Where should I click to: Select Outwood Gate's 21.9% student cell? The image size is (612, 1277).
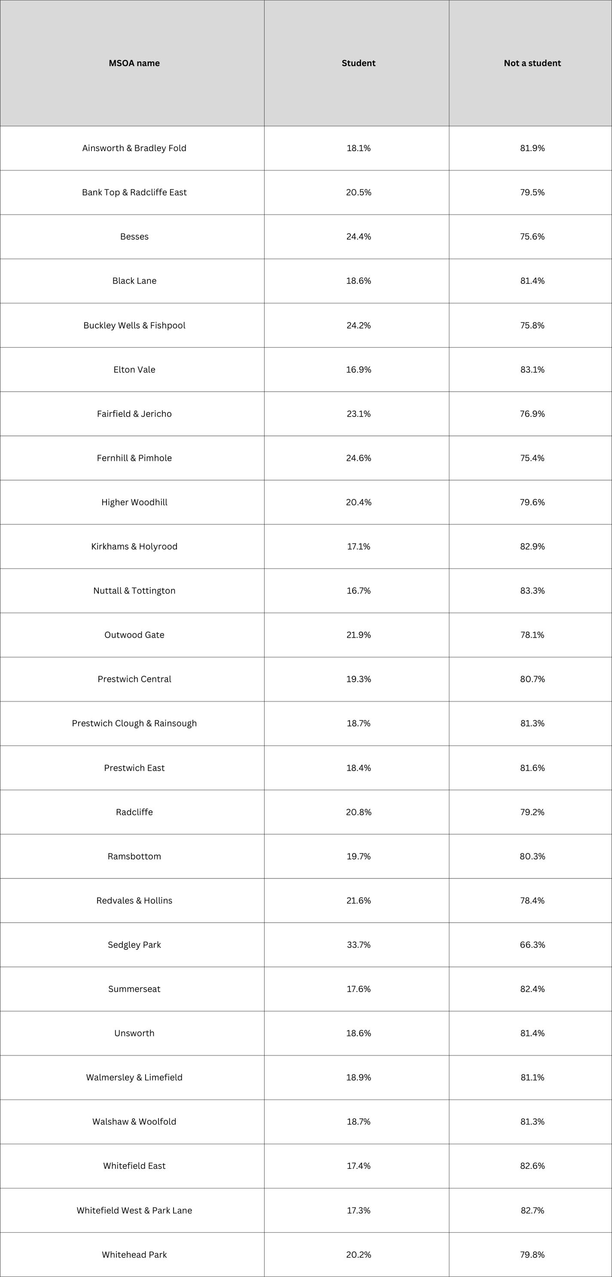pos(358,635)
